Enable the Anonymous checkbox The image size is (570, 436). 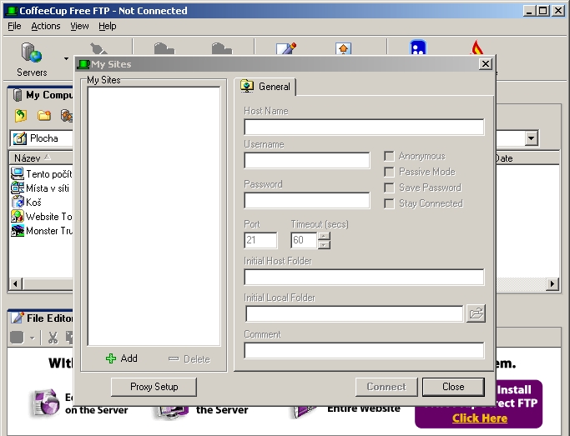point(389,156)
